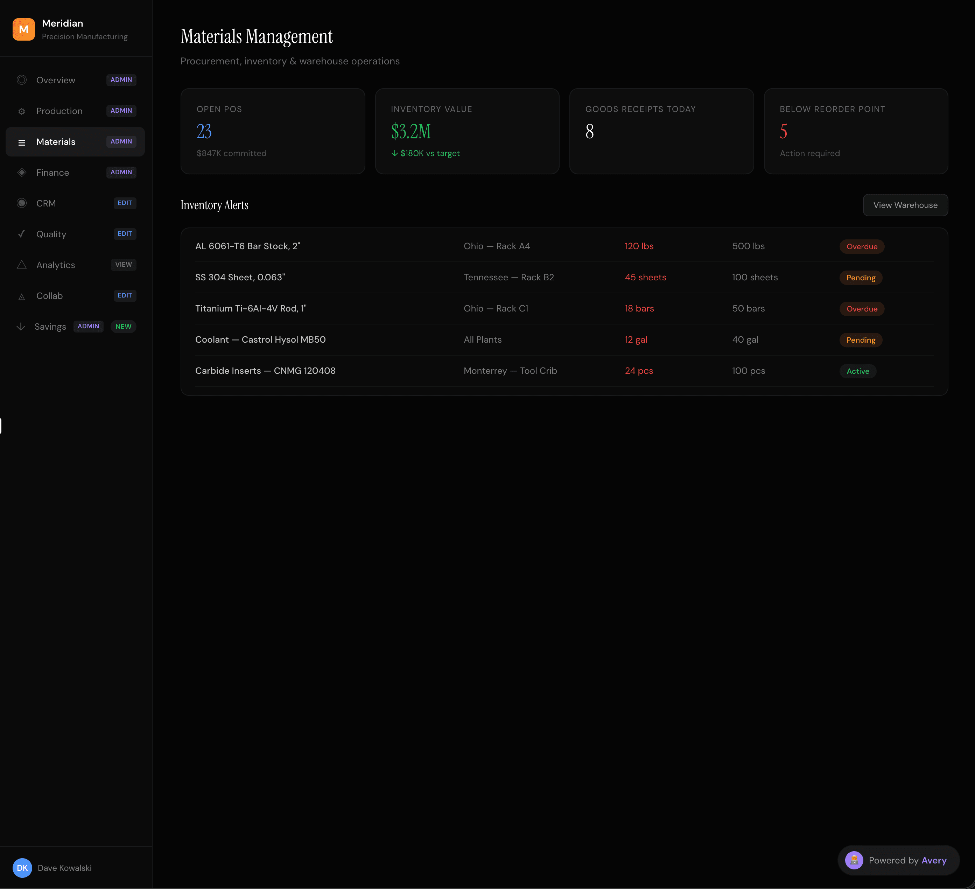
Task: Click the Quality checkmark icon
Action: coord(22,234)
